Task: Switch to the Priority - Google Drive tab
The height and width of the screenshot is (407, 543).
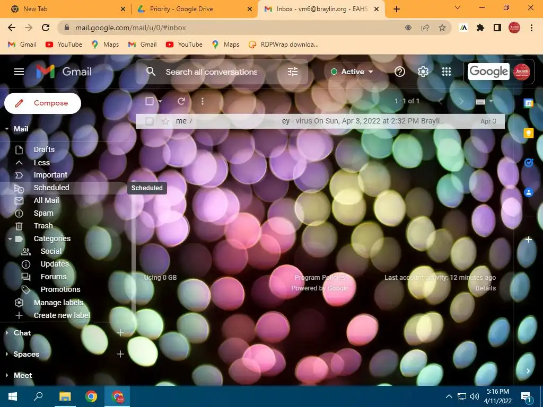Action: pos(194,9)
